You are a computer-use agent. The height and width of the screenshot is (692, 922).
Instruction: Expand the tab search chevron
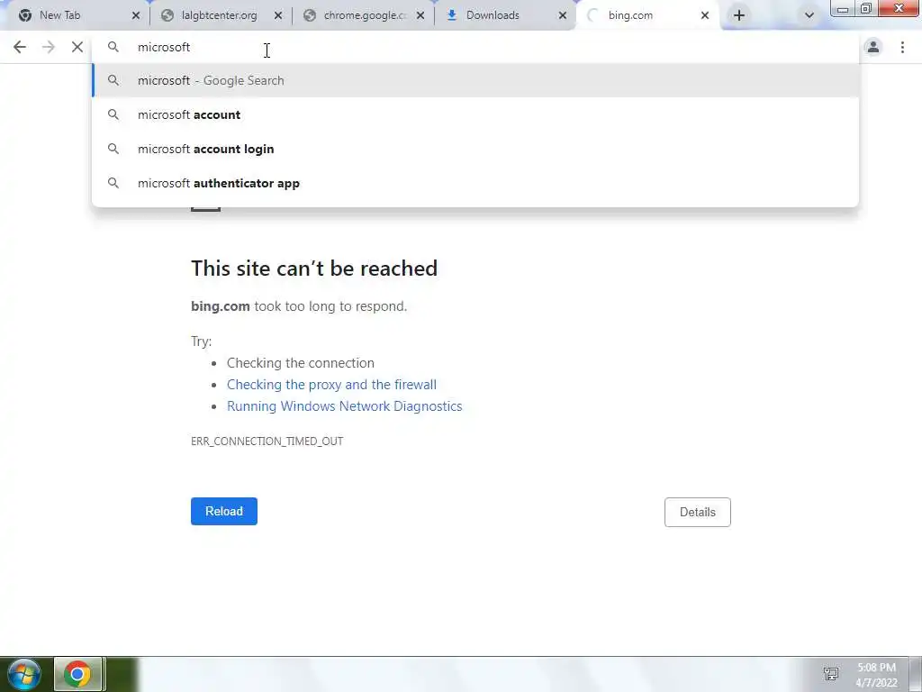(x=809, y=15)
